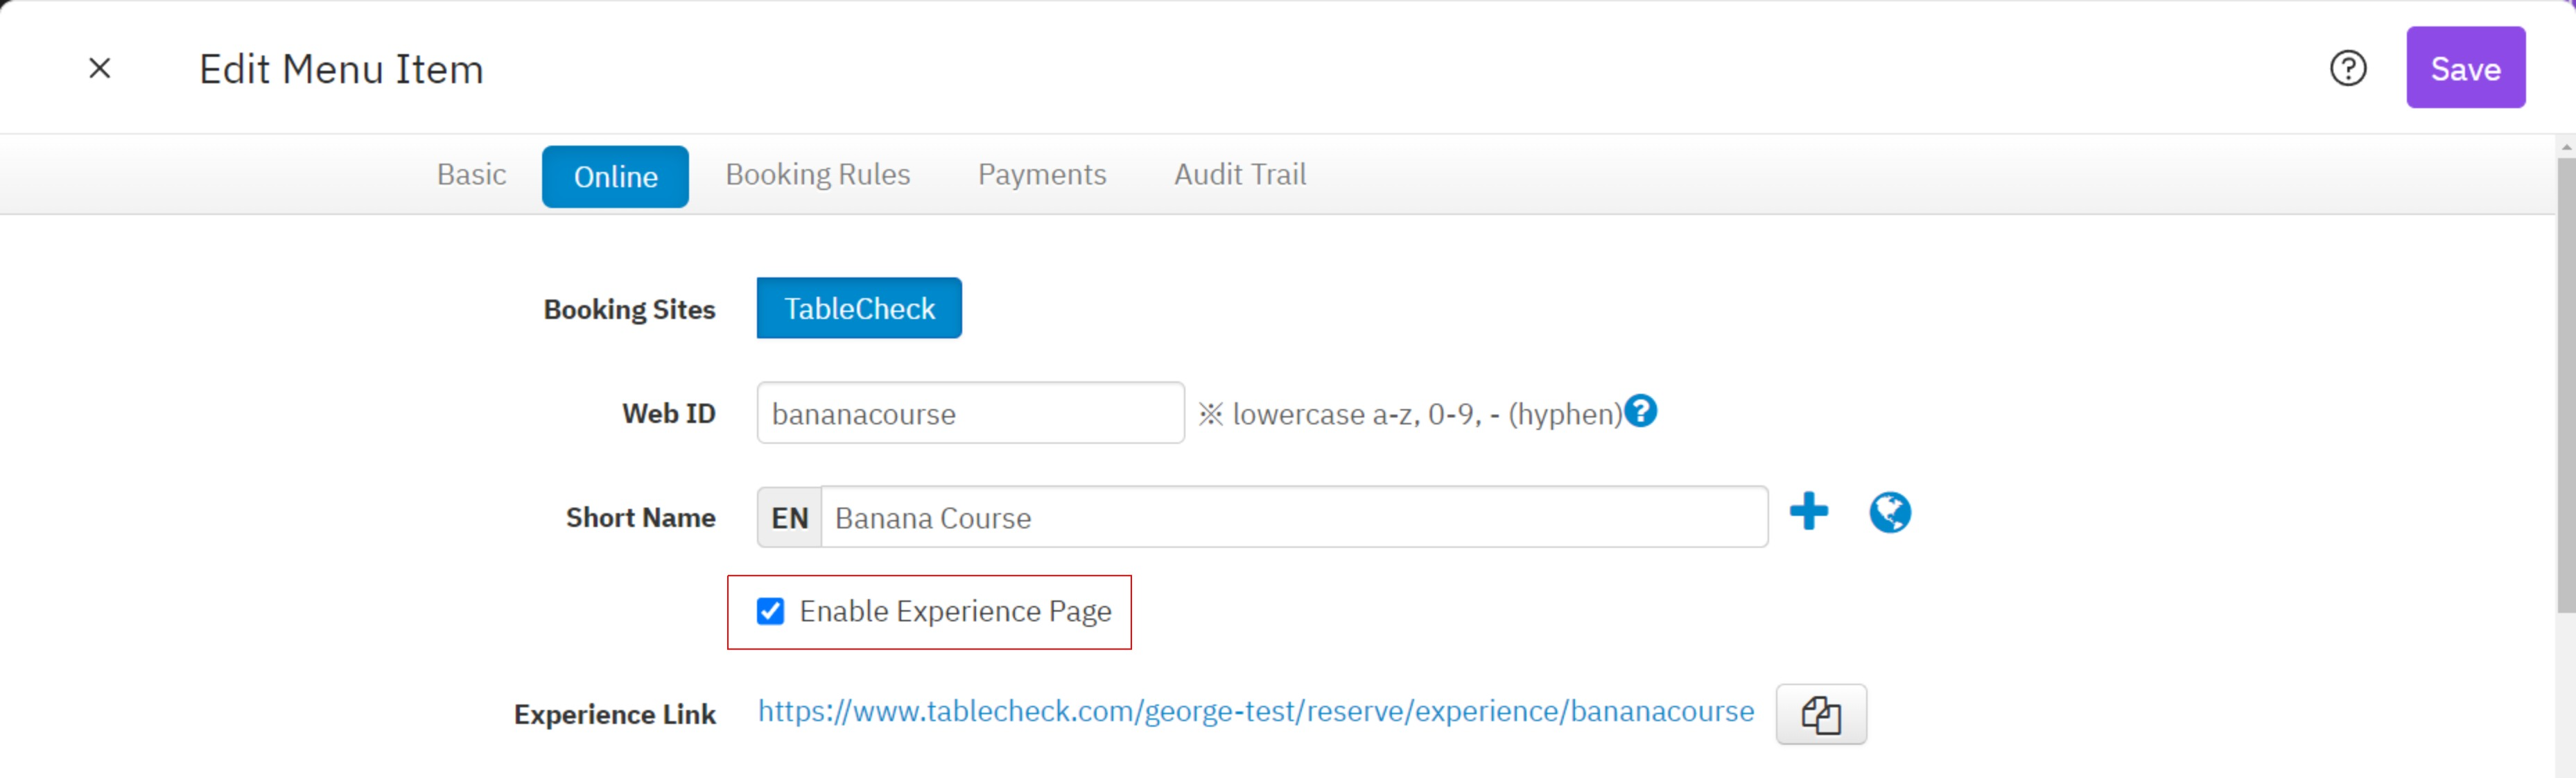This screenshot has height=778, width=2576.
Task: Open the help circle icon near Save
Action: [2347, 68]
